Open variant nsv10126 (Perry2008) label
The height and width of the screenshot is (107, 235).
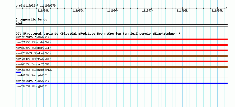[32, 75]
